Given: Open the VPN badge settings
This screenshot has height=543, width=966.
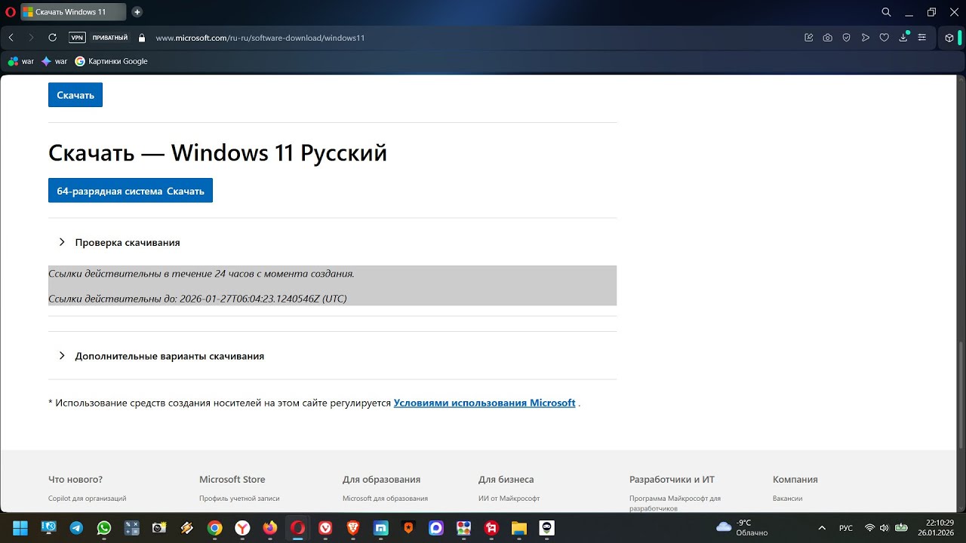Looking at the screenshot, I should tap(77, 37).
